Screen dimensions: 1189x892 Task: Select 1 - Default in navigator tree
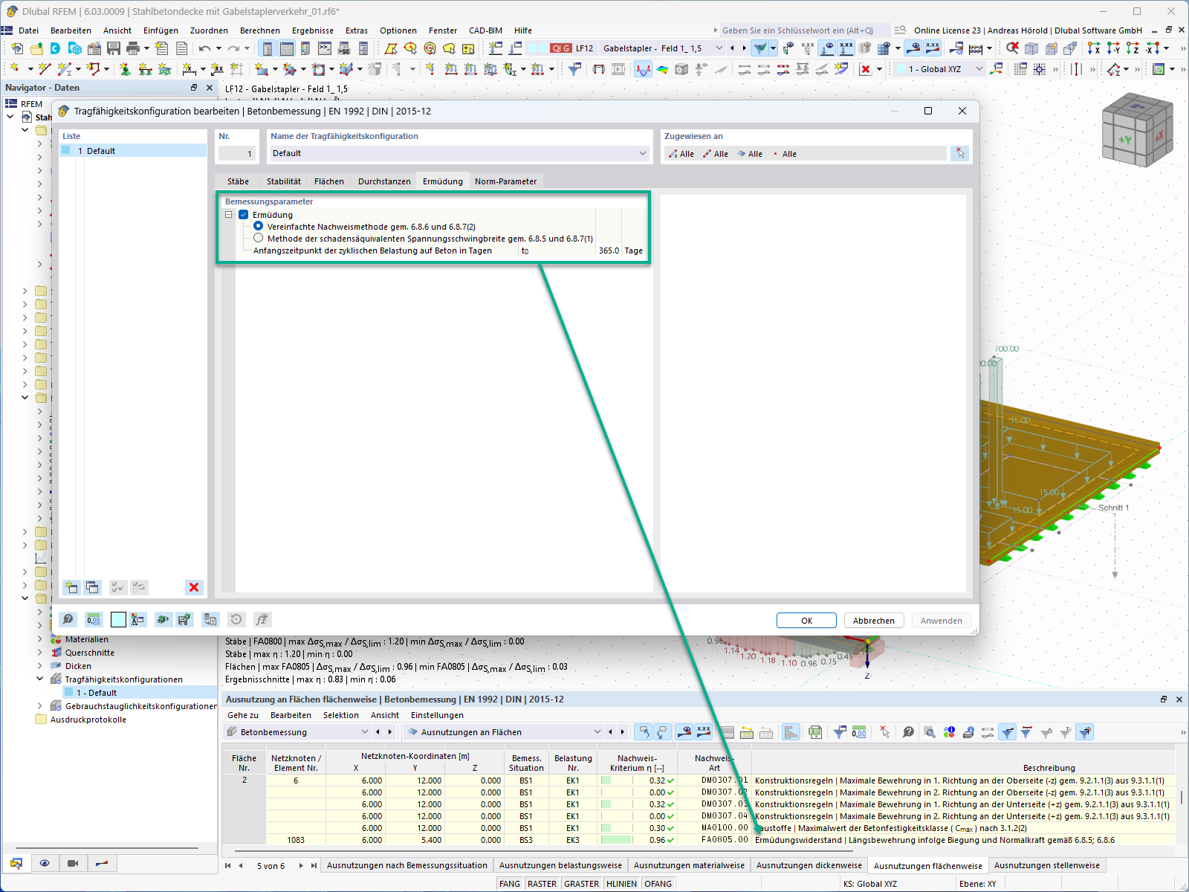click(97, 692)
